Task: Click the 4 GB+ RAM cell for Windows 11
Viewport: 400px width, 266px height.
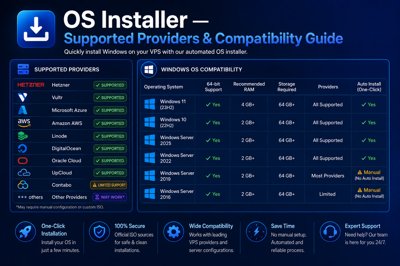Action: coord(248,105)
